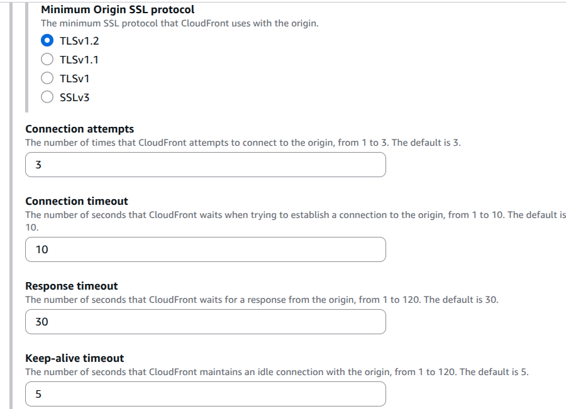The image size is (566, 409).
Task: Focus the Keep-alive timeout input field
Action: tap(205, 394)
